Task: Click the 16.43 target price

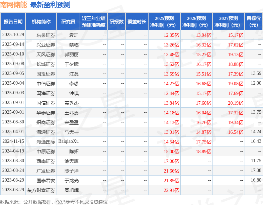Action: tap(256, 141)
